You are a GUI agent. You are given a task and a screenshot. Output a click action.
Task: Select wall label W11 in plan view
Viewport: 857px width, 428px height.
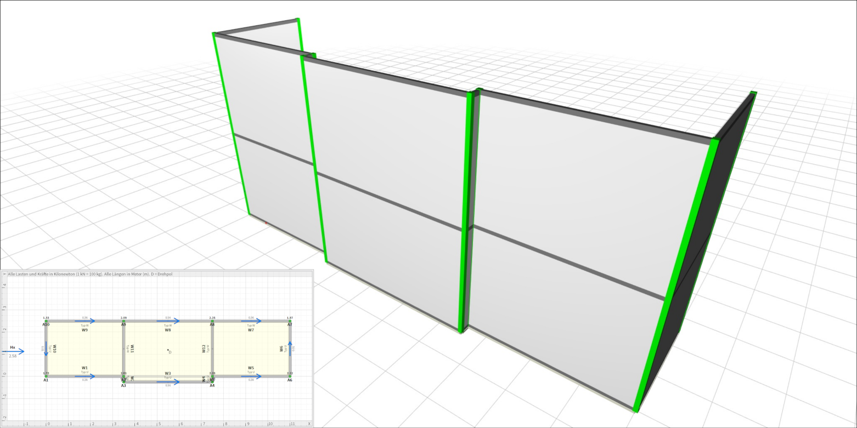(132, 348)
